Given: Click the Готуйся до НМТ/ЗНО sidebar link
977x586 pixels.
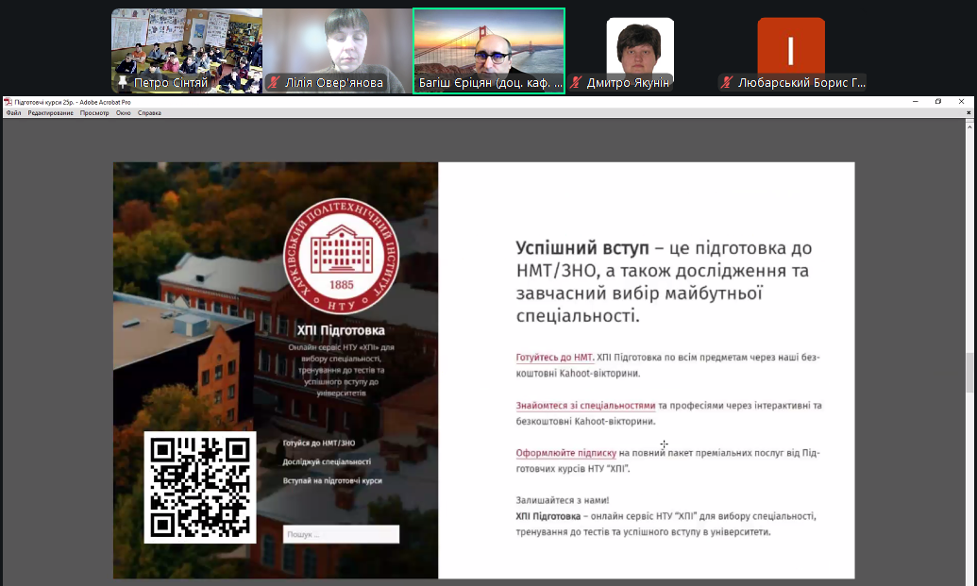Looking at the screenshot, I should click(x=319, y=444).
